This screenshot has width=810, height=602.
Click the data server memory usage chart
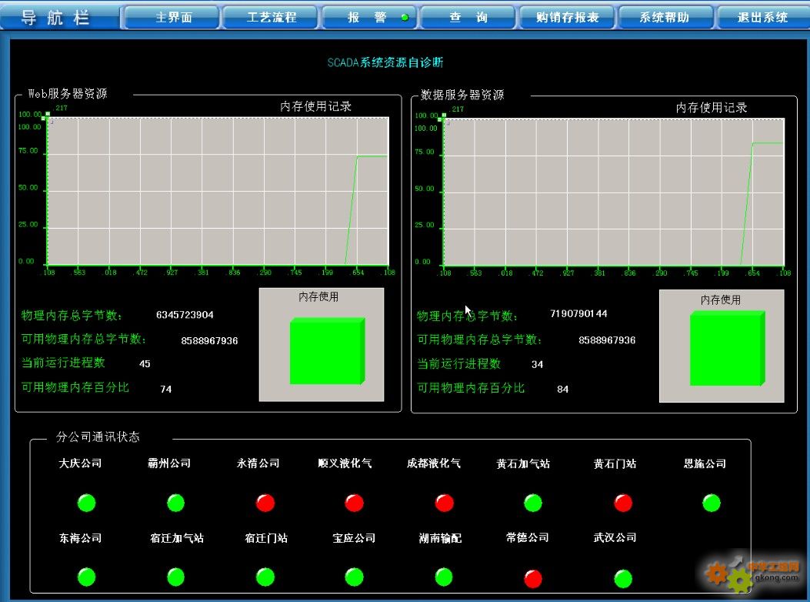tap(614, 192)
